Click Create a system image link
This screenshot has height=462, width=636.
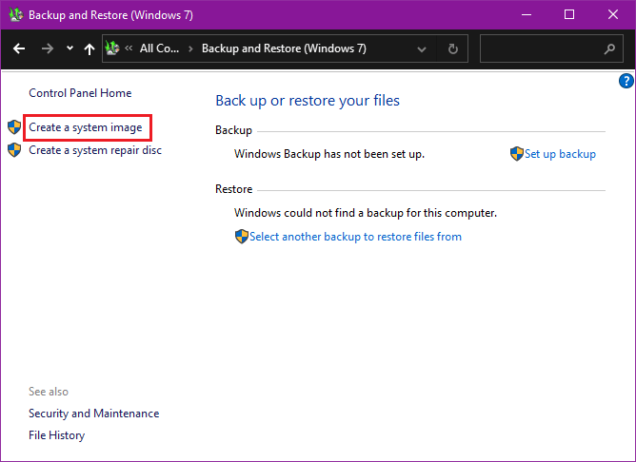click(86, 127)
